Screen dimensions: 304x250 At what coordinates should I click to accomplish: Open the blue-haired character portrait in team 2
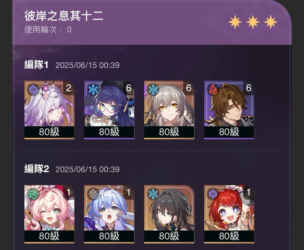(x=109, y=214)
